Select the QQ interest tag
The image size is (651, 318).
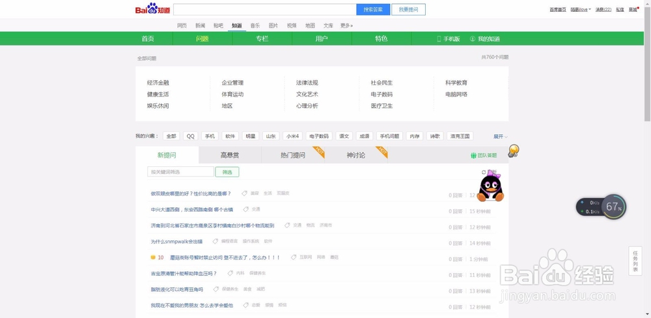click(191, 136)
